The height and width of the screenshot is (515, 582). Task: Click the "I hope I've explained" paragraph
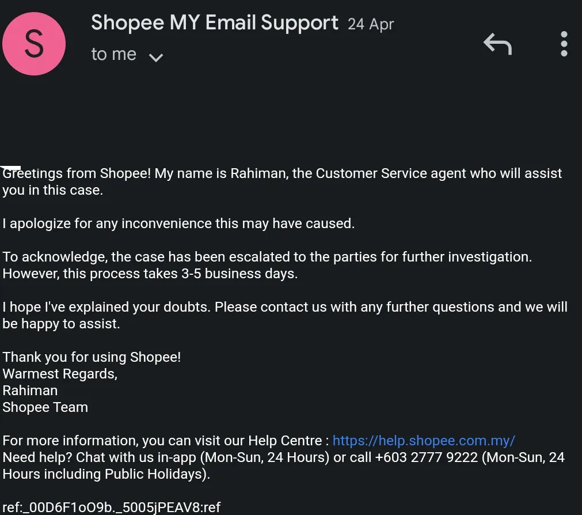[285, 315]
